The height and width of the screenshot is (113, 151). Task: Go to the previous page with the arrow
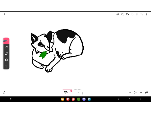(x=130, y=92)
